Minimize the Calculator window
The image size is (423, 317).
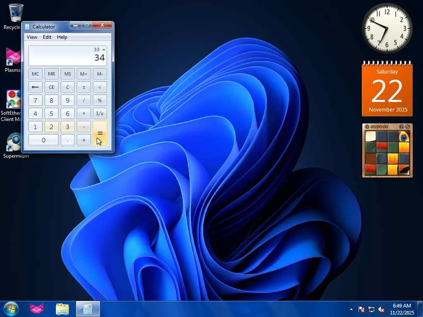click(75, 25)
